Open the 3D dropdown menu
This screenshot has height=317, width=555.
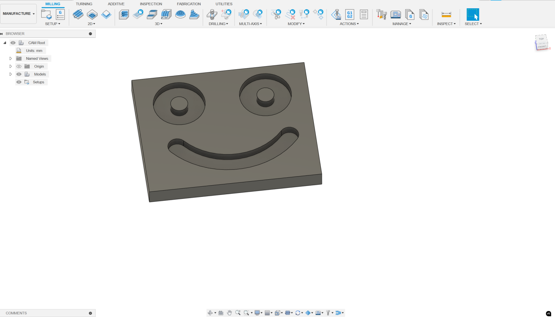tap(159, 24)
